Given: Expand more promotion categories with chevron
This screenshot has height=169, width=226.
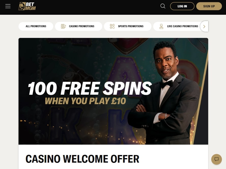Looking at the screenshot, I should [204, 26].
